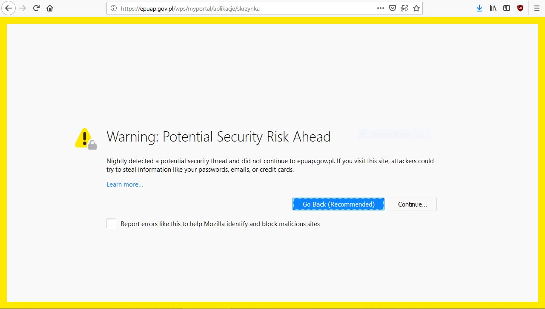Reload the current page

pyautogui.click(x=37, y=8)
